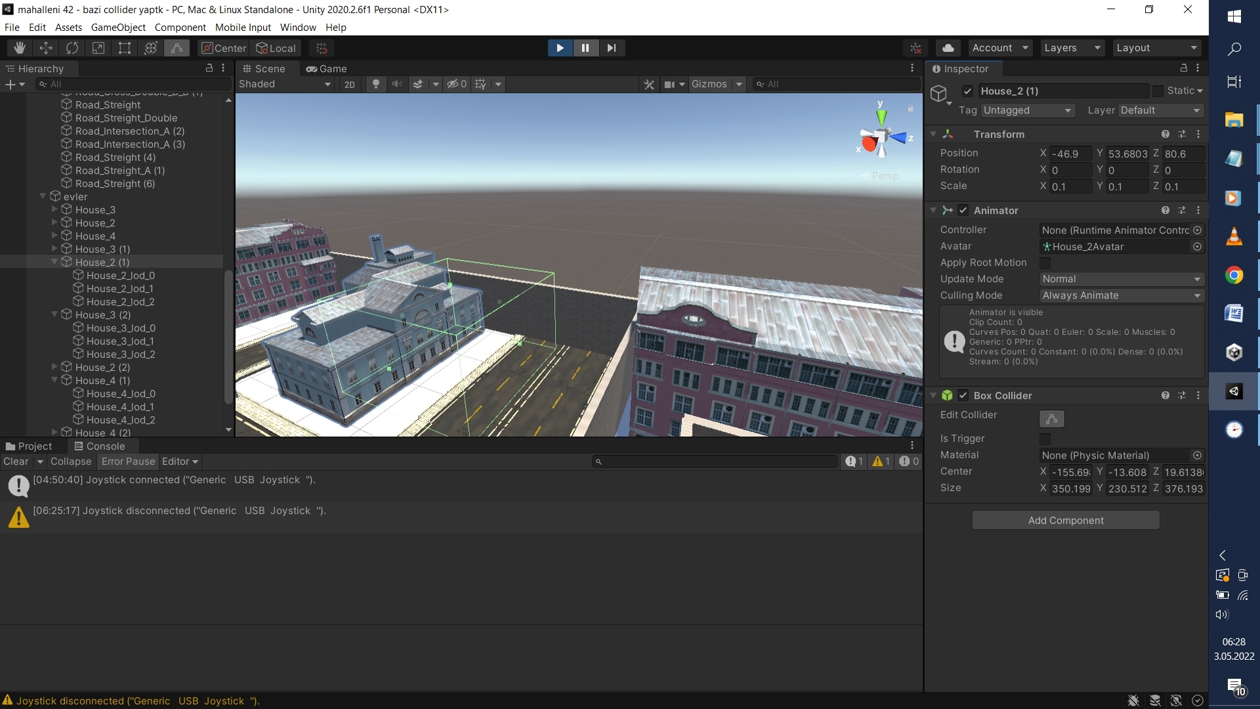Viewport: 1260px width, 709px height.
Task: Toggle House_2 (1) active checkbox
Action: [967, 91]
